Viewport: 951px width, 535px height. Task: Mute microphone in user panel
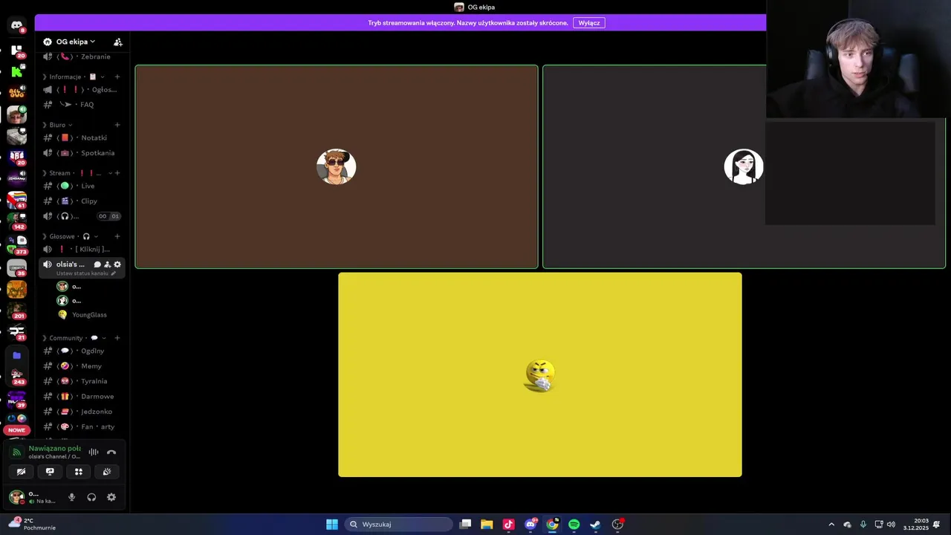(x=72, y=497)
